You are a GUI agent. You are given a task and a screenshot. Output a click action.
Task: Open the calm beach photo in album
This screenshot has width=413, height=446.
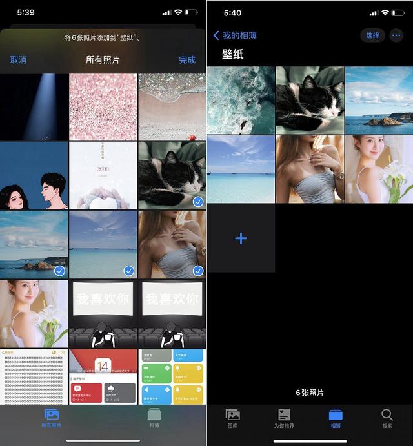pos(241,170)
